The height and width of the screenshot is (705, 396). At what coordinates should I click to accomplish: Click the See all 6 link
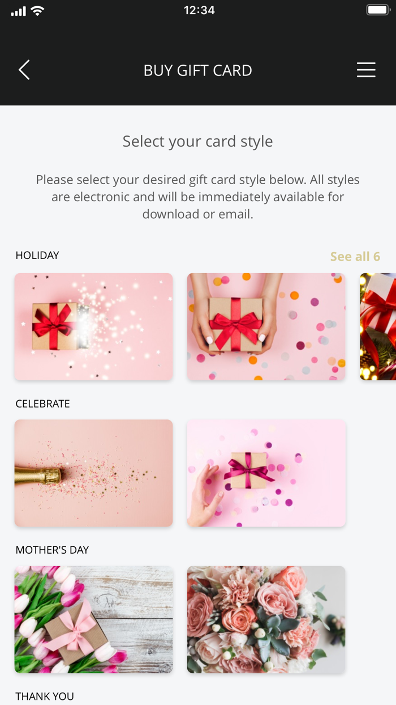click(355, 256)
